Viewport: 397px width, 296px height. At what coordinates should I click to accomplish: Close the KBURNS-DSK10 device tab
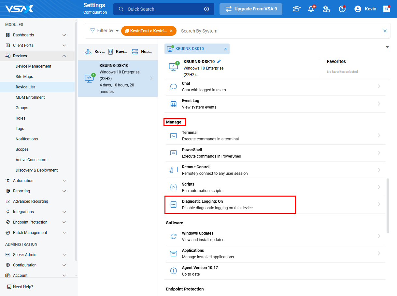tap(225, 49)
